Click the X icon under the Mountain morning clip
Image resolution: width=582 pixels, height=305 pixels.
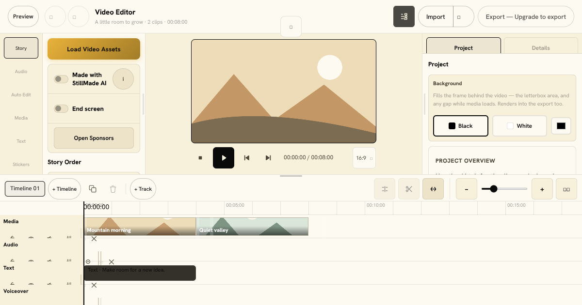click(94, 239)
